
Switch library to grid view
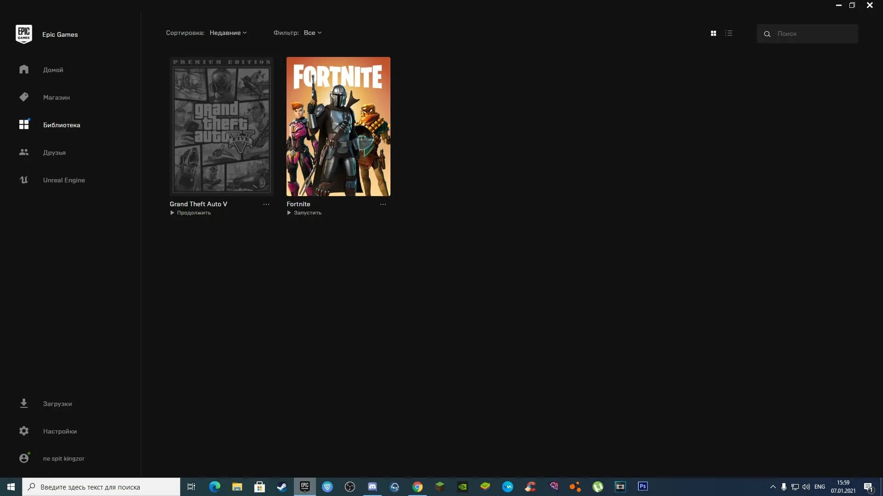pos(713,33)
